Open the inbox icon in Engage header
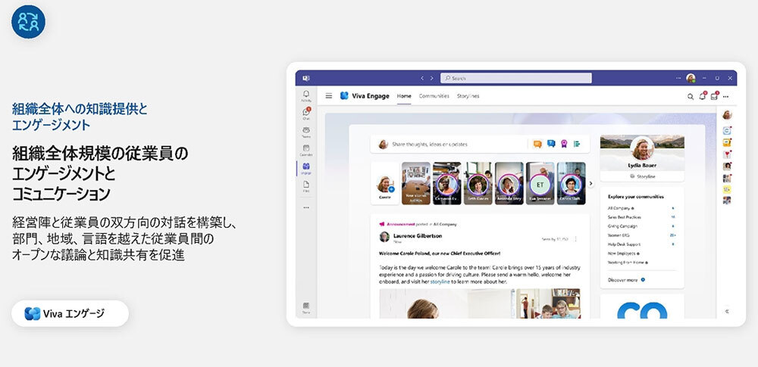Image resolution: width=758 pixels, height=367 pixels. (x=715, y=96)
